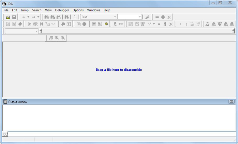The height and width of the screenshot is (144, 238).
Task: Click the calculator icon in the toolbar
Action: tap(94, 24)
